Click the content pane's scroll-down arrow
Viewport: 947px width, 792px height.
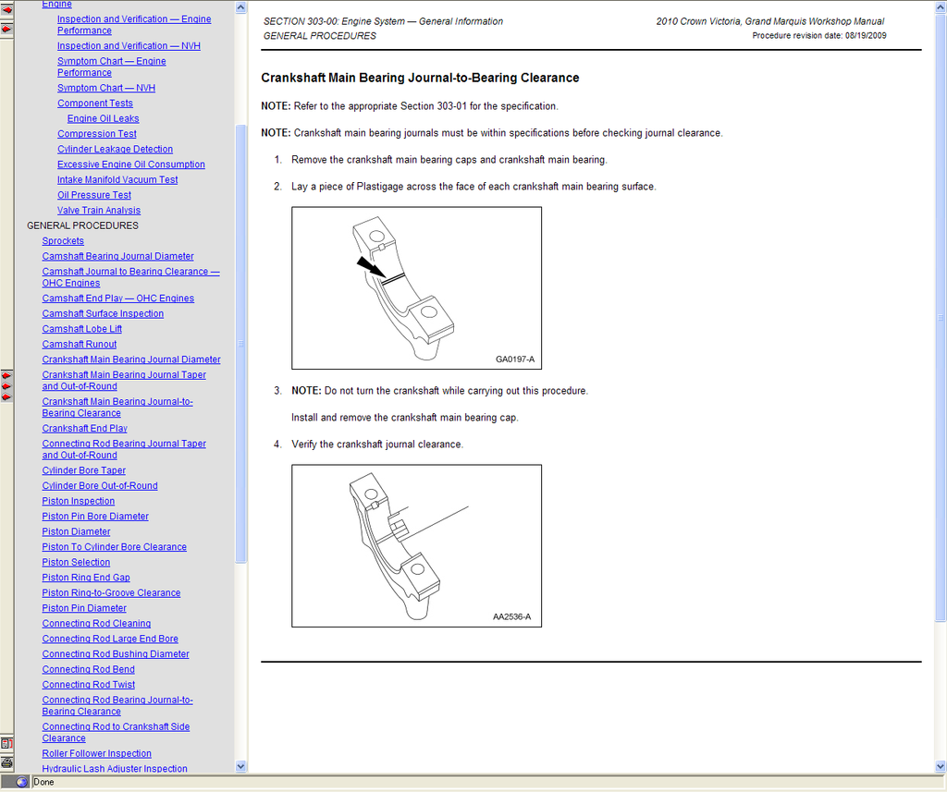coord(941,766)
